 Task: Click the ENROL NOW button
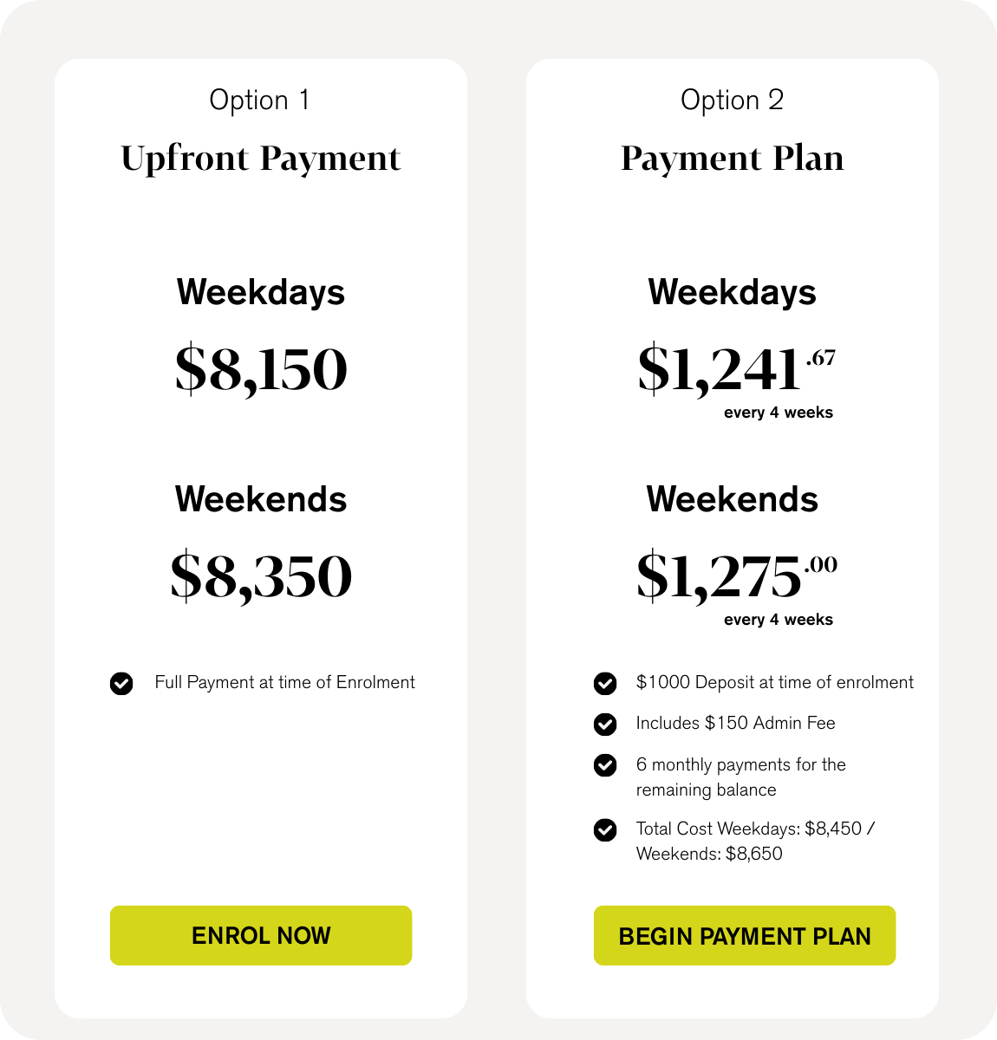point(261,935)
